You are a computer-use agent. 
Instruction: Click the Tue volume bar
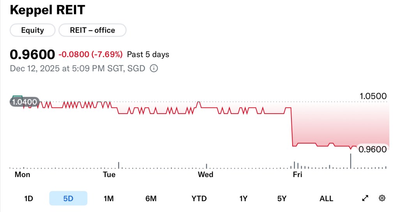click(x=118, y=165)
